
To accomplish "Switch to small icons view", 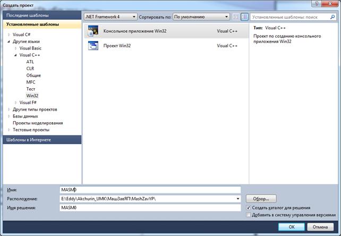I will click(x=235, y=17).
